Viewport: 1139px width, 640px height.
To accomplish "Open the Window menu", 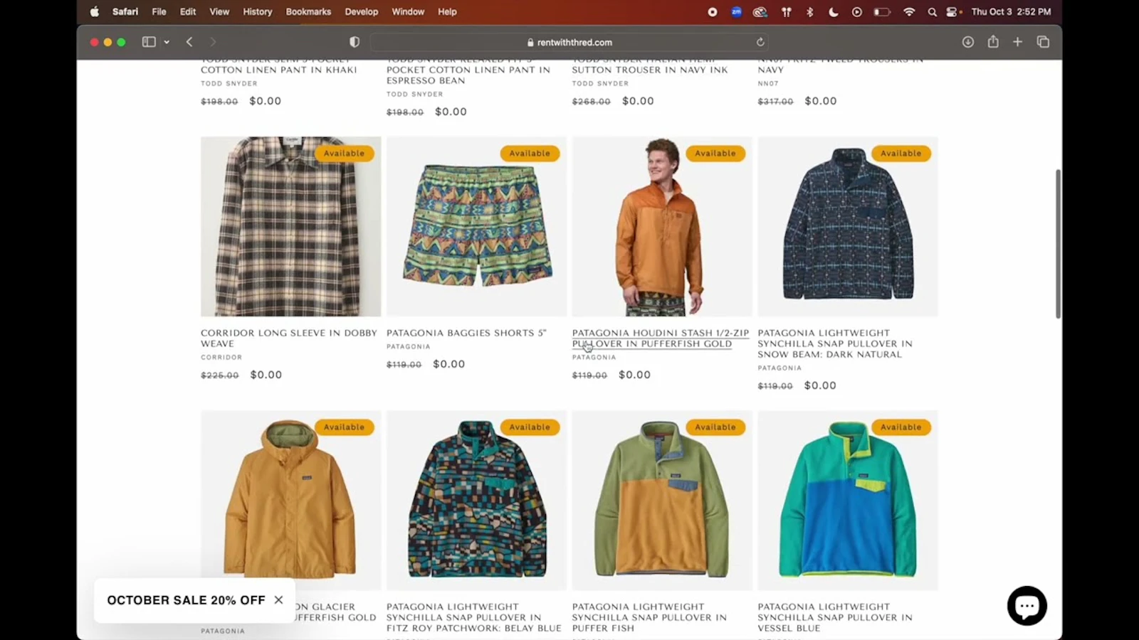I will (408, 11).
